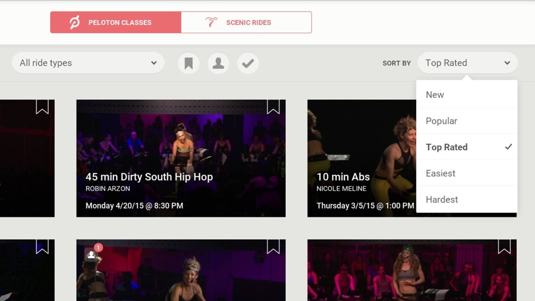Screen dimensions: 535x301
Task: Bookmark the 10 min Abs class
Action: click(504, 107)
